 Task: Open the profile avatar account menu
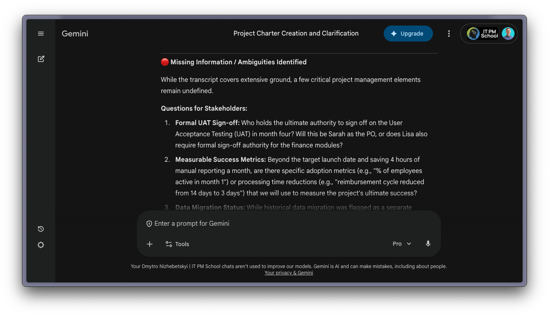(x=508, y=34)
